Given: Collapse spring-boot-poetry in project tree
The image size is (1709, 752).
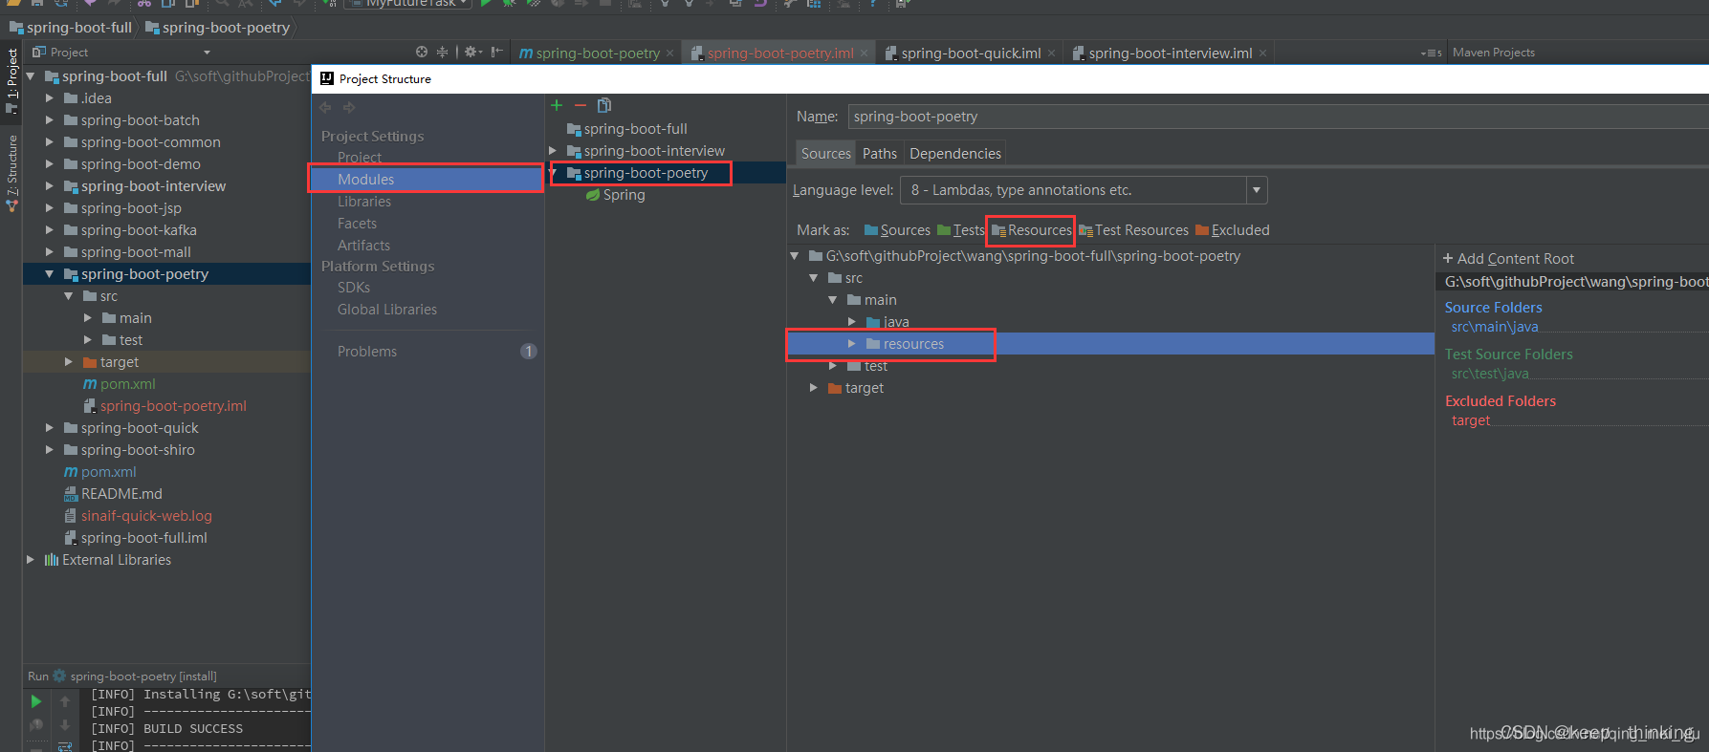Looking at the screenshot, I should point(50,274).
